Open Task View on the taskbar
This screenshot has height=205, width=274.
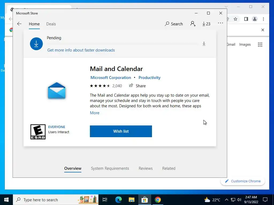click(x=105, y=200)
